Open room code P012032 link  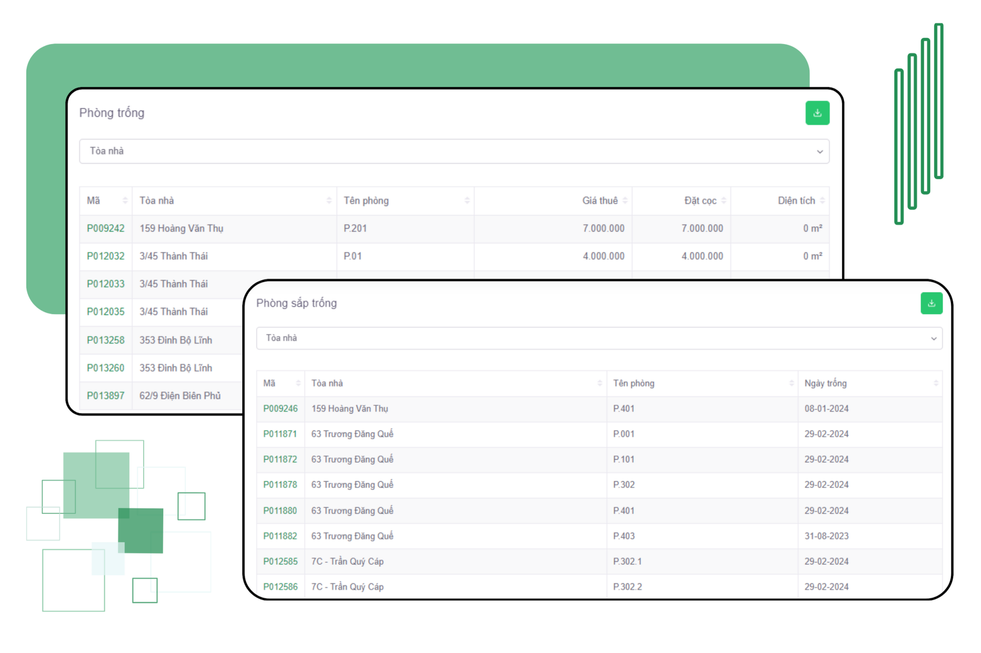point(105,256)
